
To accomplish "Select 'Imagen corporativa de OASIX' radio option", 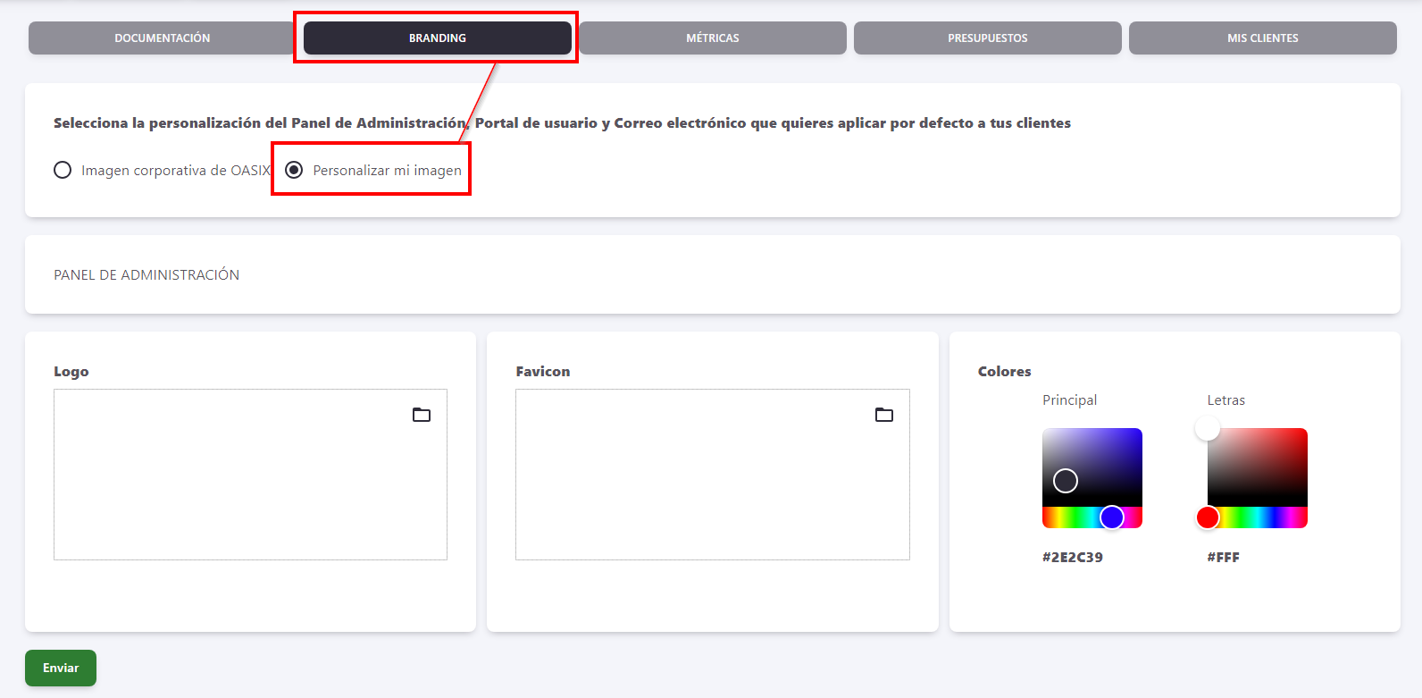I will (63, 170).
